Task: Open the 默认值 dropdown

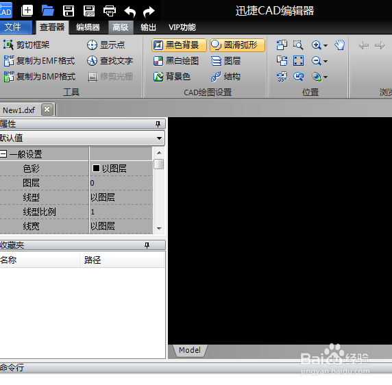Action: coord(82,138)
